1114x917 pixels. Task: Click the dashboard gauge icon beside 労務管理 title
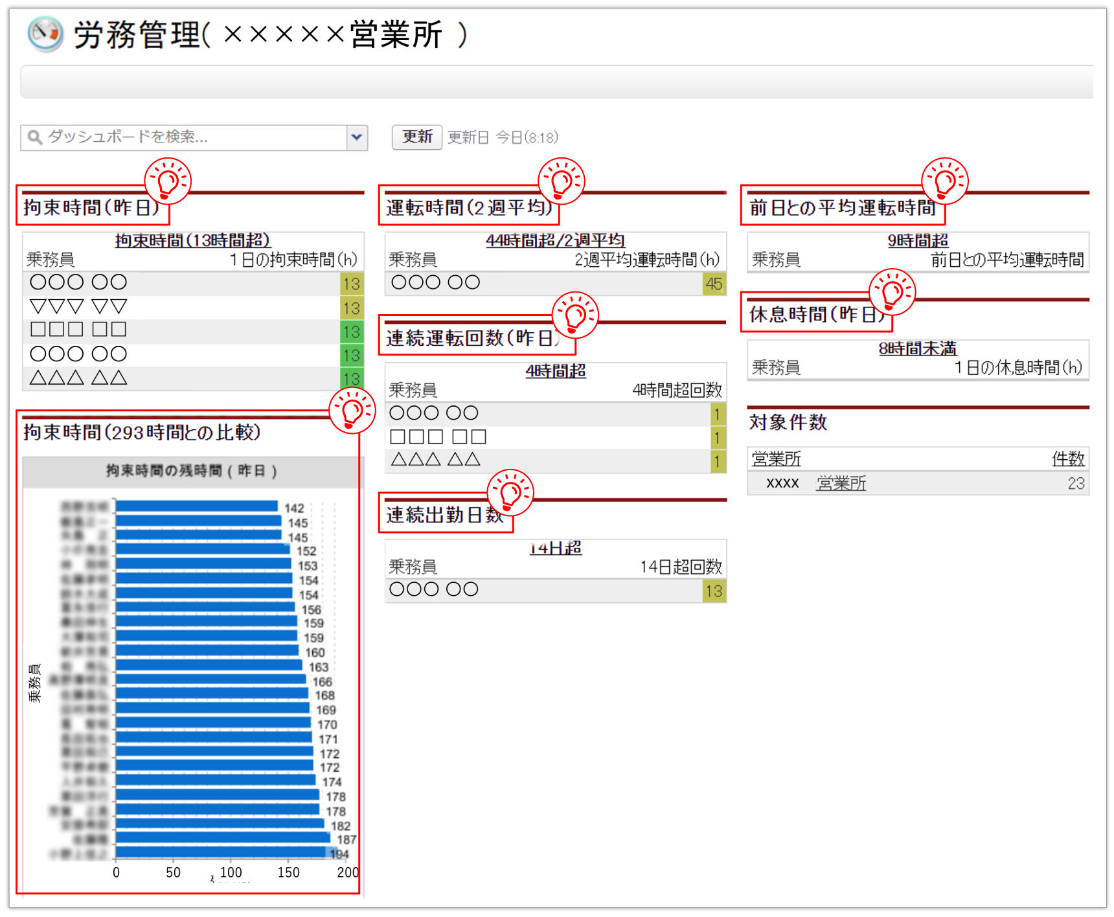pos(45,34)
